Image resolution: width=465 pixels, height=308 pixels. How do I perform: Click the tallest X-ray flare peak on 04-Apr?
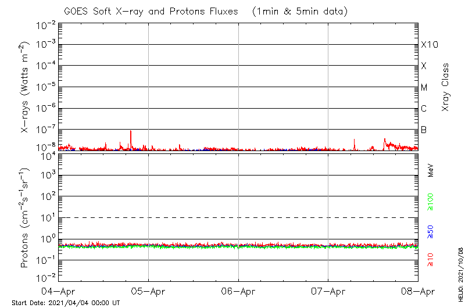pos(131,132)
